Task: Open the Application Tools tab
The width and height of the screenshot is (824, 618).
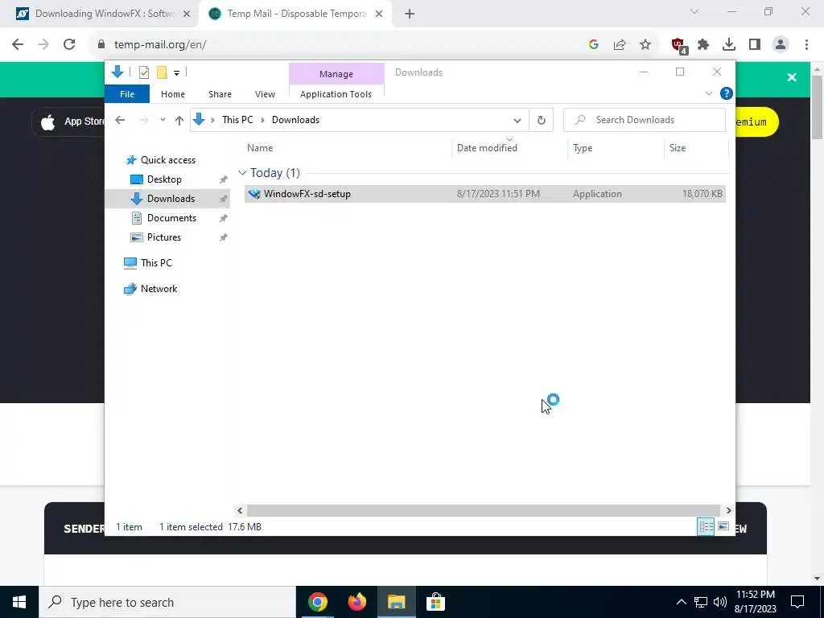Action: (336, 94)
